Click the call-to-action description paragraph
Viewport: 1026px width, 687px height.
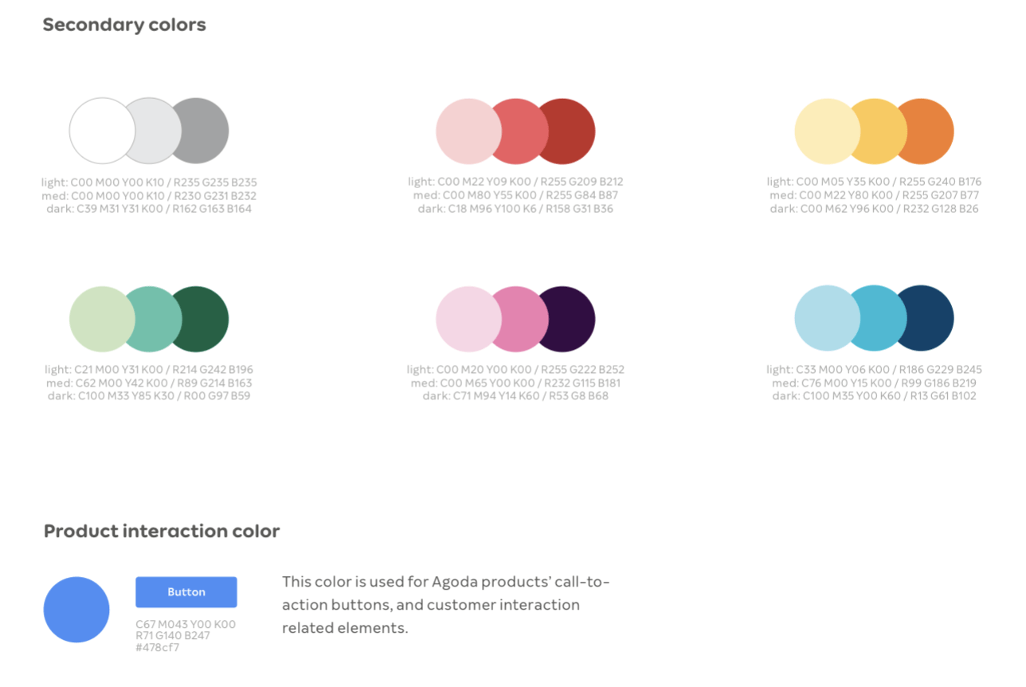(445, 605)
